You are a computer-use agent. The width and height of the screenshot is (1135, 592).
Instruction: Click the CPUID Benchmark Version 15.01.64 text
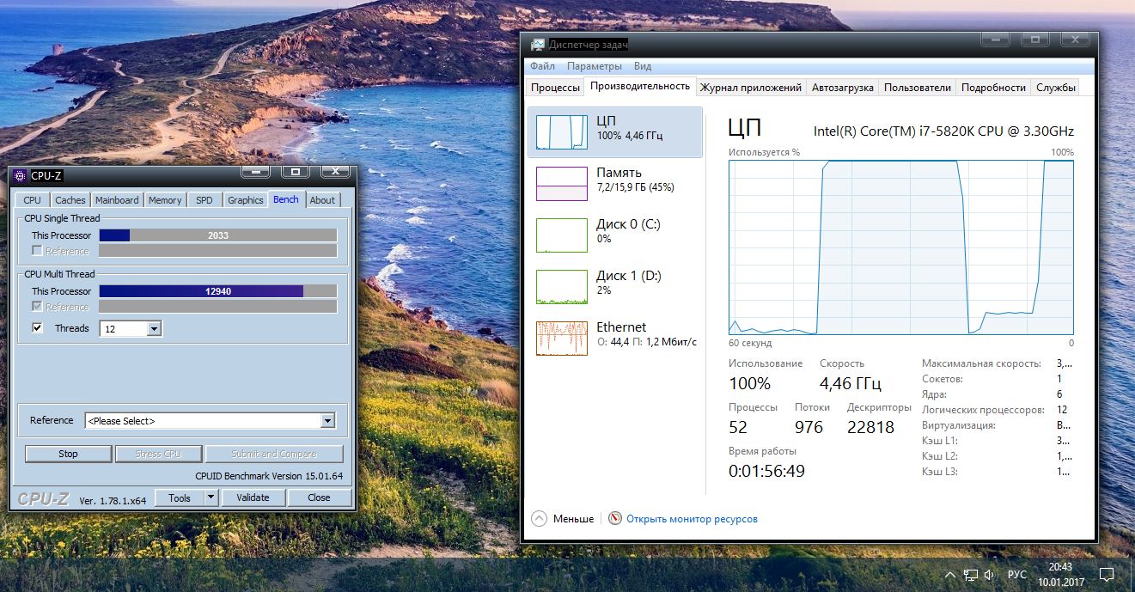[269, 476]
